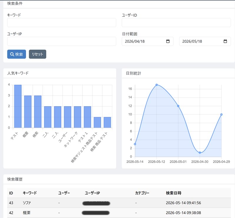235x218 pixels.
Task: Click the 検索履歴 section heading
Action: [x=15, y=179]
